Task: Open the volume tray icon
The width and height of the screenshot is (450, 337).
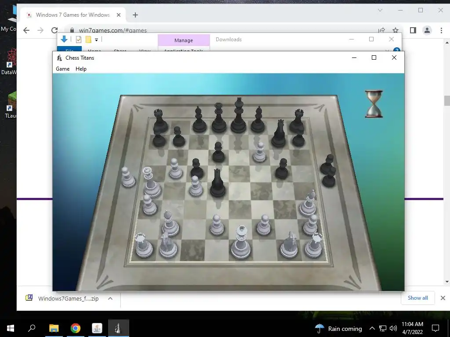Action: click(x=393, y=328)
